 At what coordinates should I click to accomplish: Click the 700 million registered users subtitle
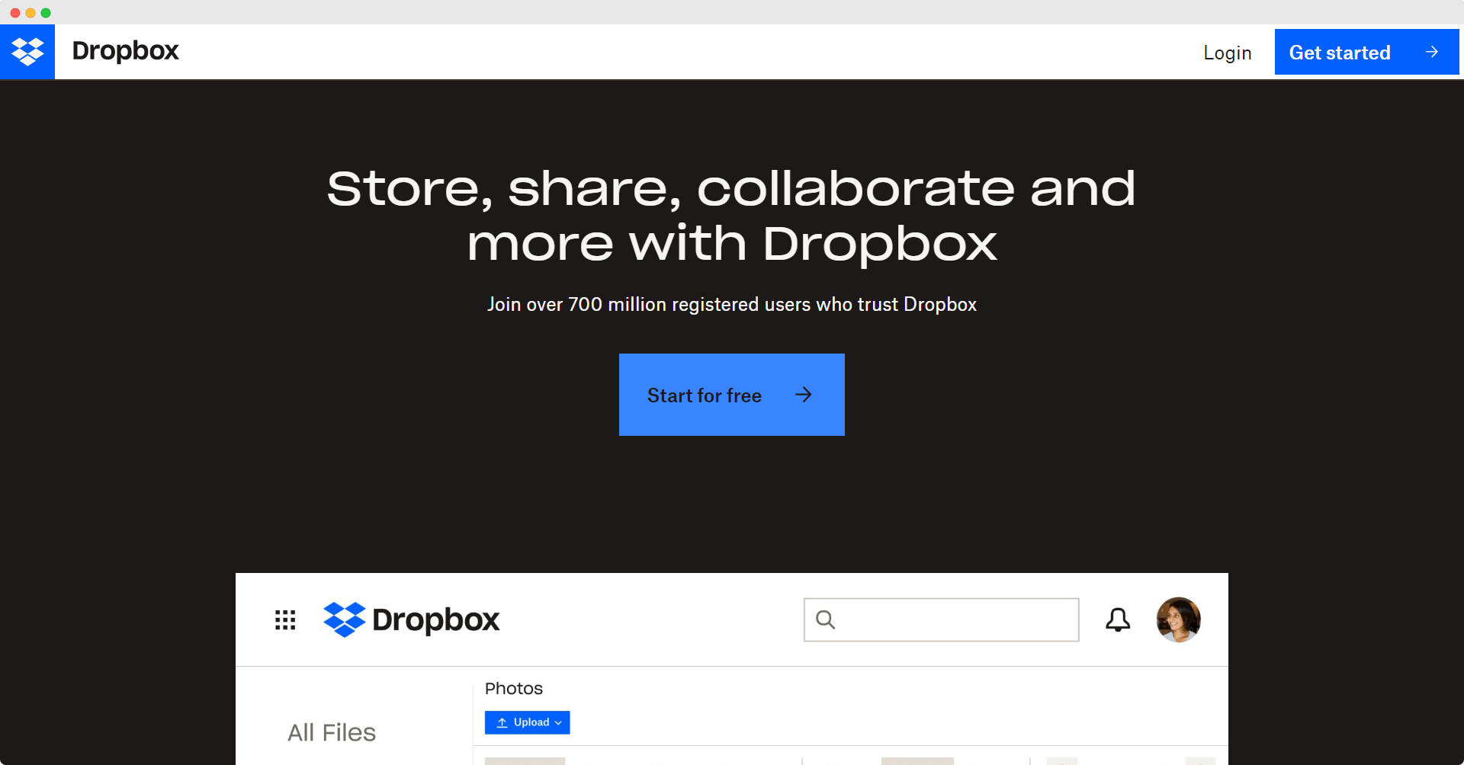[732, 304]
